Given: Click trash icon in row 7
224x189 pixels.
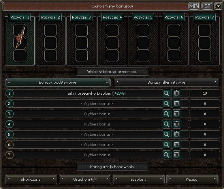Looking at the screenshot, I should click(x=176, y=155).
